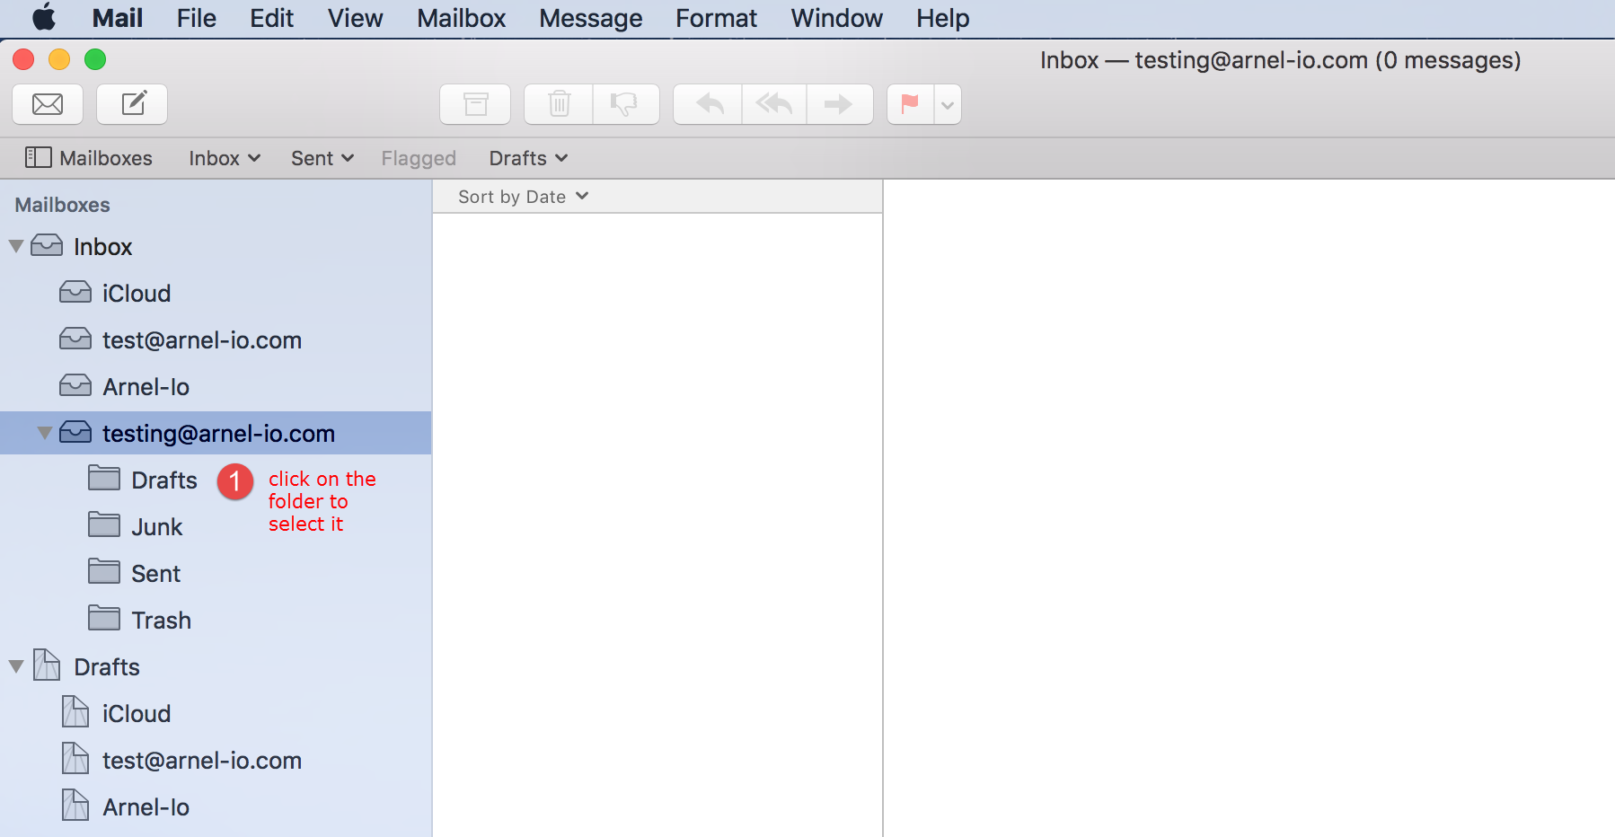This screenshot has width=1615, height=837.
Task: Select the Trash folder in sidebar
Action: [161, 621]
